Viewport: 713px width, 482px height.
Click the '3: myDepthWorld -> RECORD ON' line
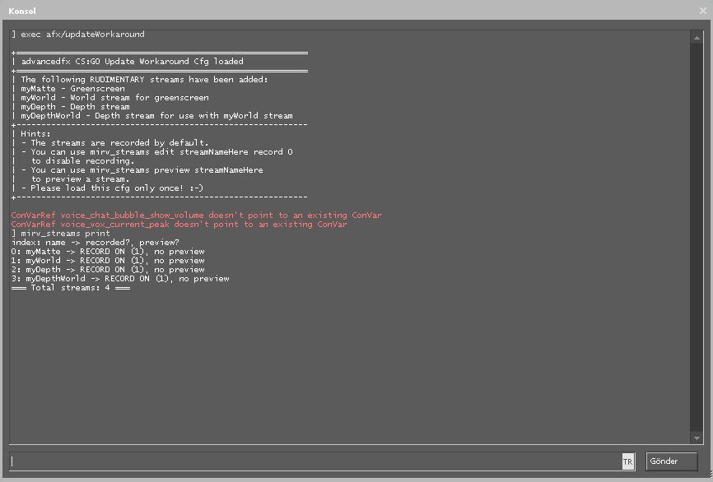120,279
